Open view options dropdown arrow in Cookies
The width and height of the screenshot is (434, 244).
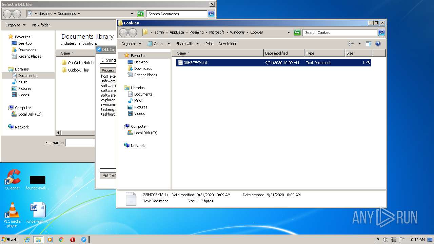359,44
